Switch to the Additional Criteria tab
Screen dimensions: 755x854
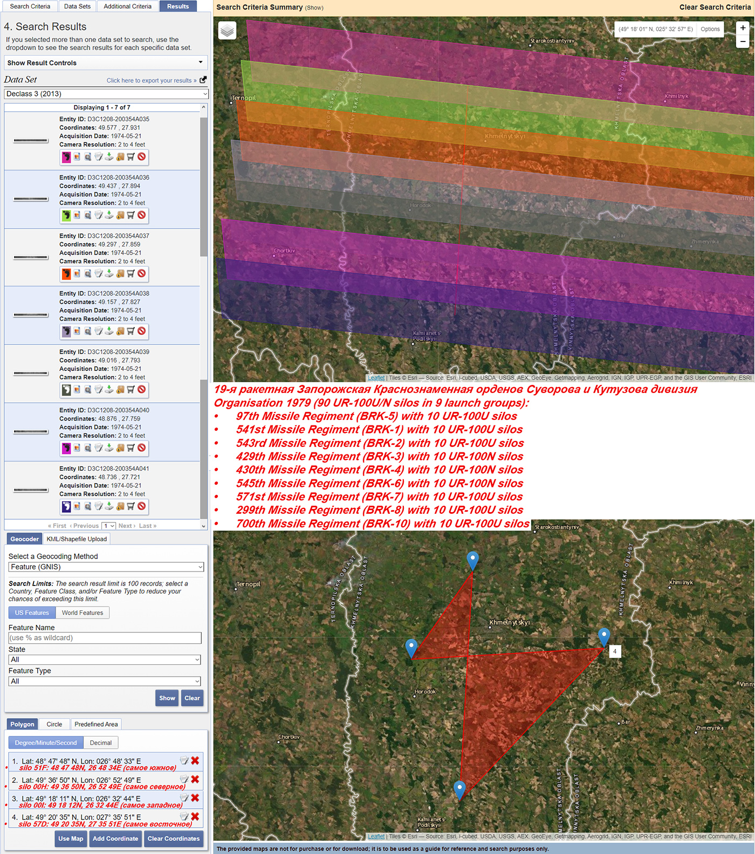127,6
